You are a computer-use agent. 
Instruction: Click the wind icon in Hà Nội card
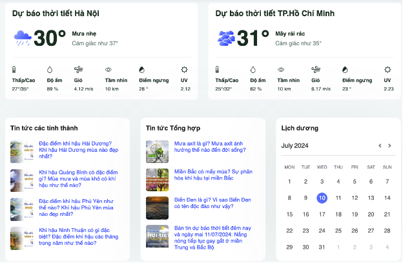click(x=78, y=69)
